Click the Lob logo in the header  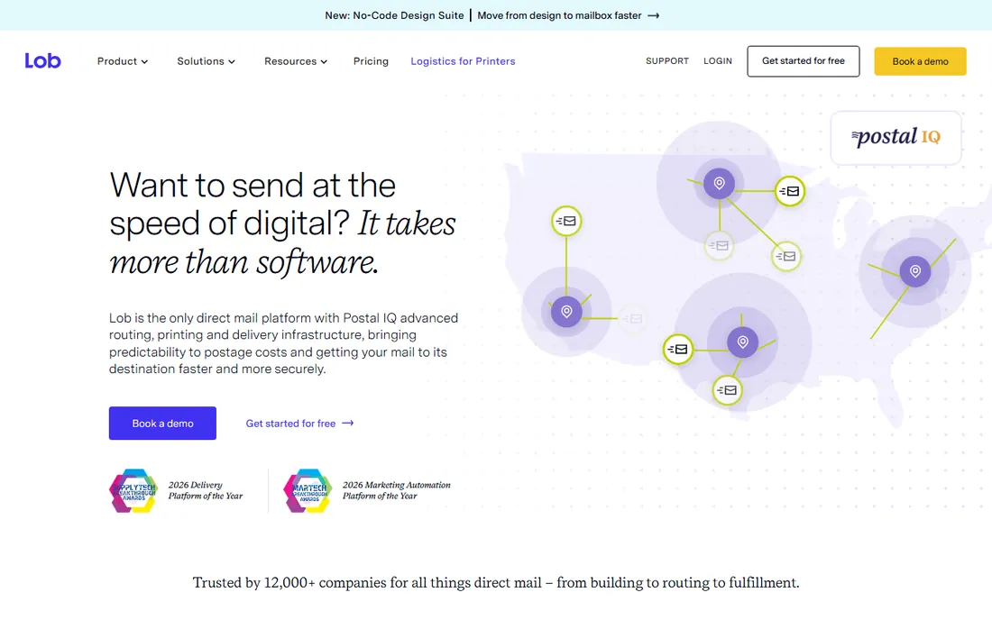[x=42, y=60]
